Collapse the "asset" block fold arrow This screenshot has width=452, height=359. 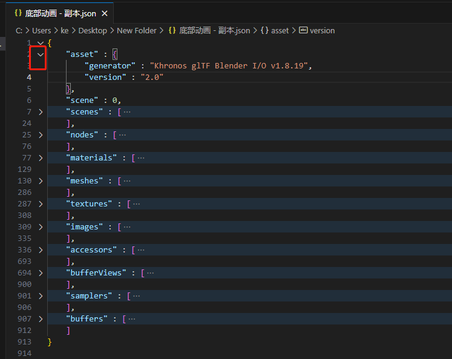pyautogui.click(x=41, y=54)
